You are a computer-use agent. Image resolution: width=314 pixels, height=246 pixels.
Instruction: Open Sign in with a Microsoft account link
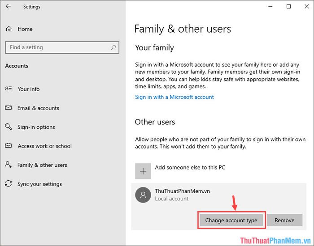pos(174,97)
